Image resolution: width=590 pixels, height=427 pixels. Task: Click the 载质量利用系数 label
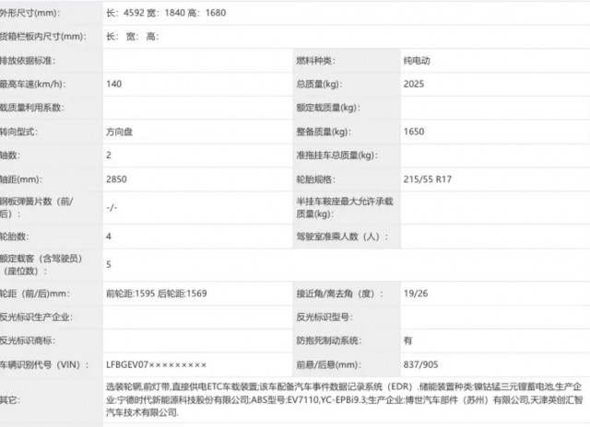coord(32,108)
